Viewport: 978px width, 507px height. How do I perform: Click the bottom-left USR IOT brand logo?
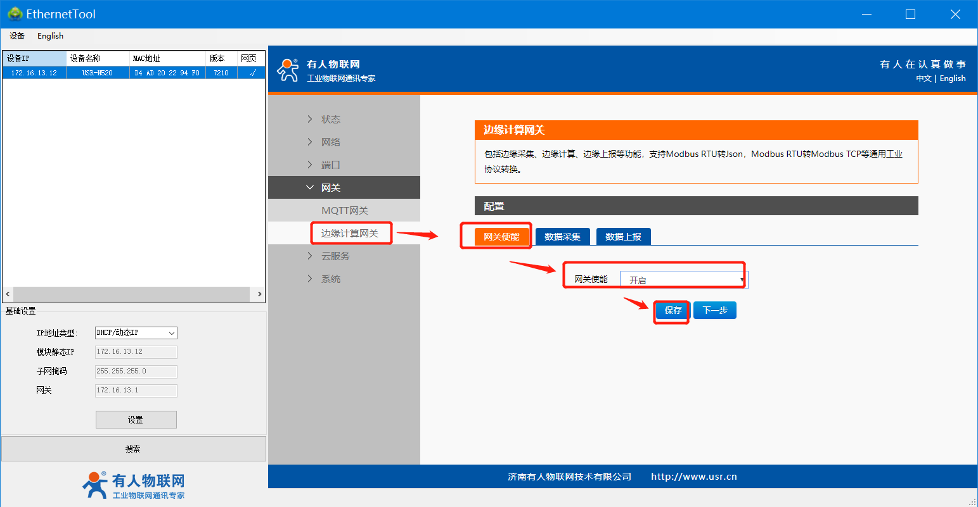[x=133, y=485]
